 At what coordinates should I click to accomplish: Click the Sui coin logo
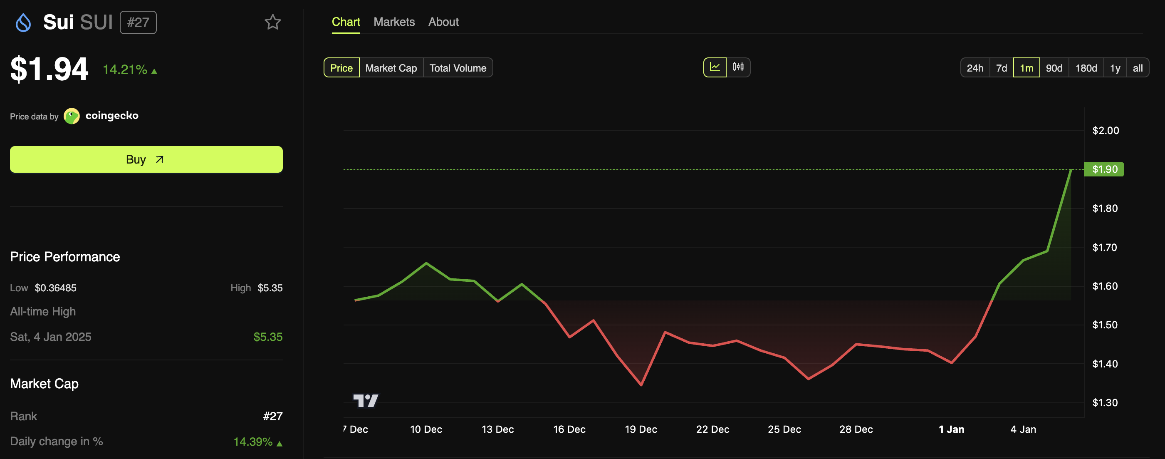point(24,22)
